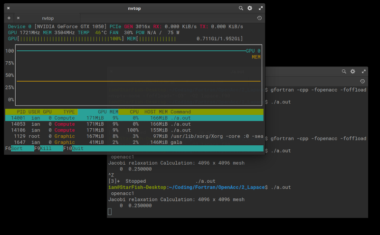380x235 pixels.
Task: Add a new terminal tab with plus icon
Action: click(9, 18)
